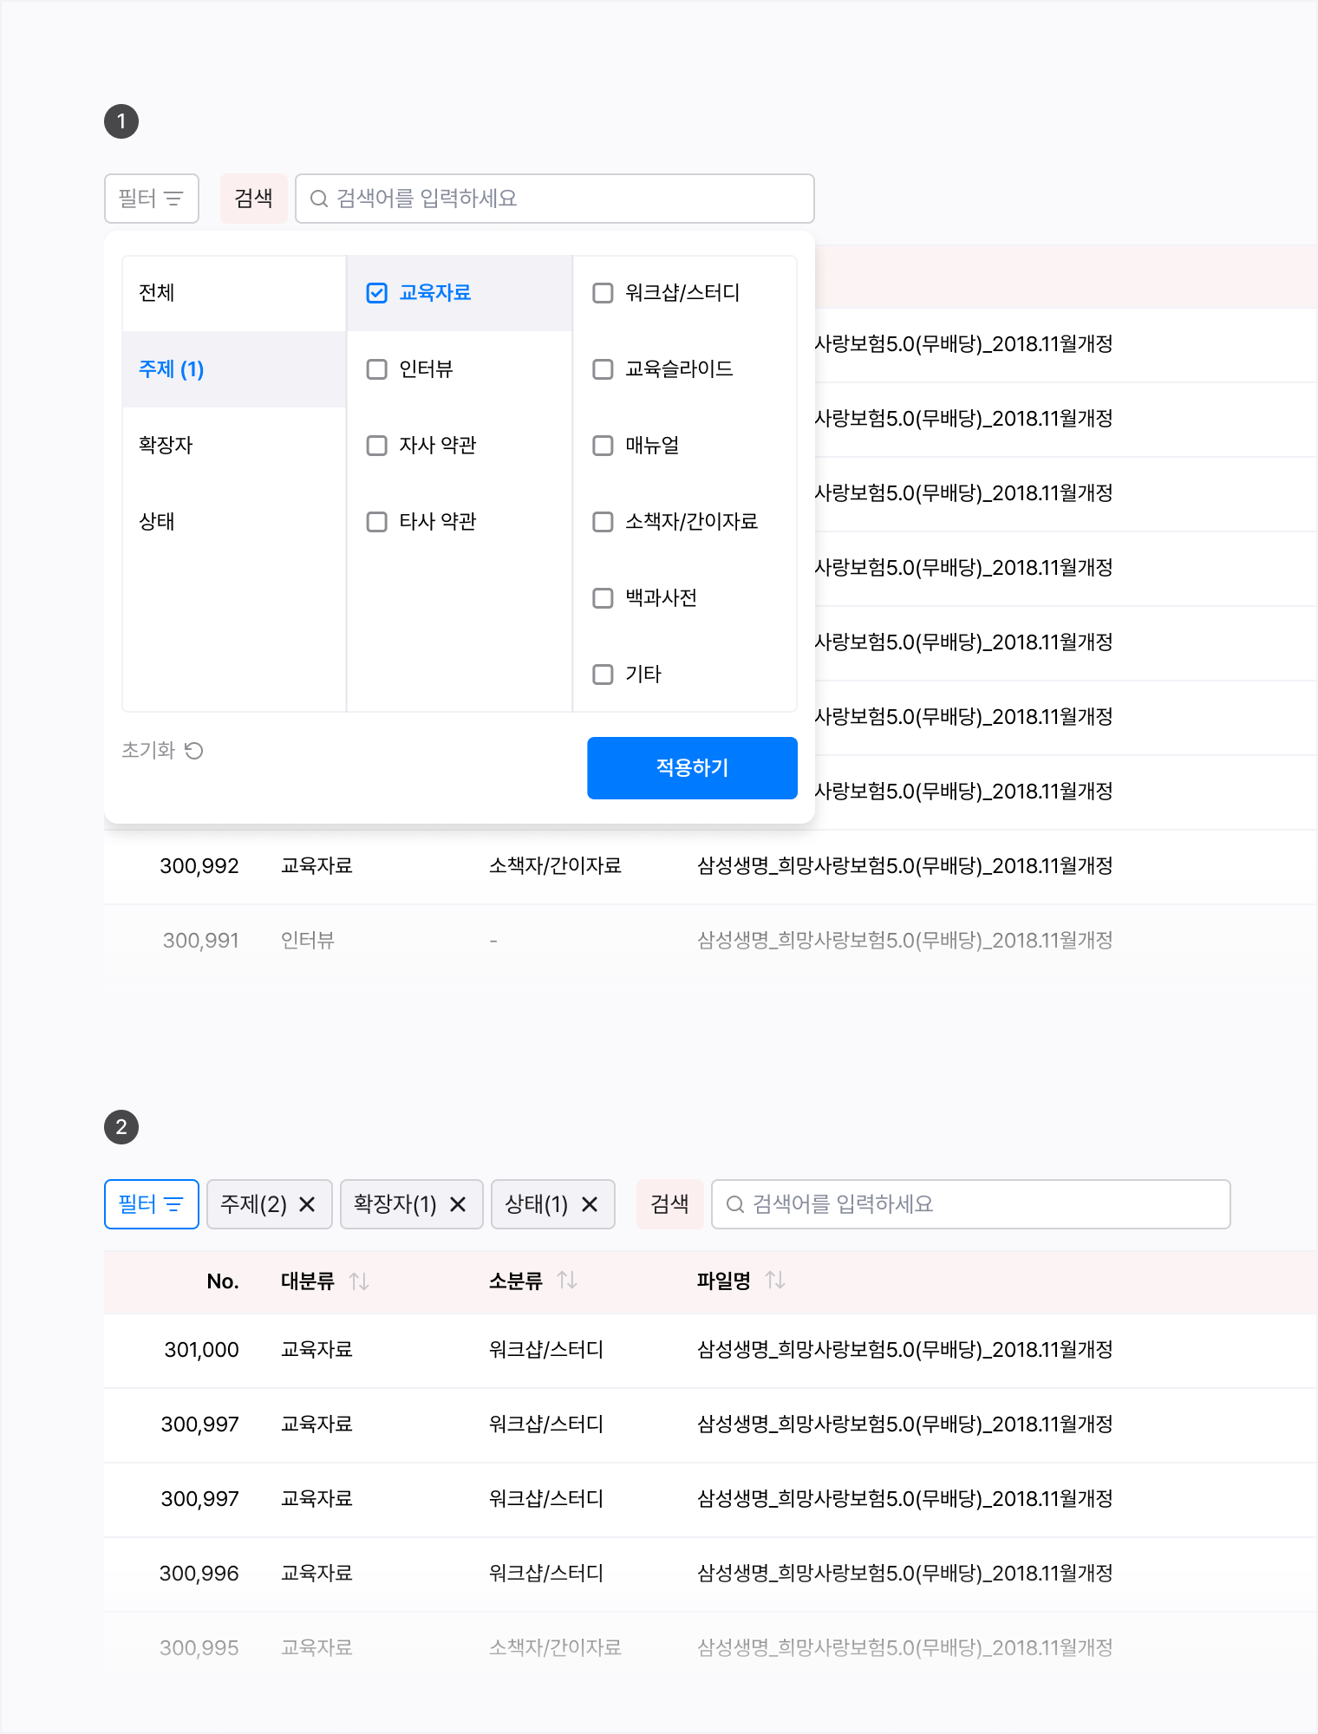The image size is (1318, 1734).
Task: Enable the 워크샵/스터디 checkbox
Action: [603, 293]
